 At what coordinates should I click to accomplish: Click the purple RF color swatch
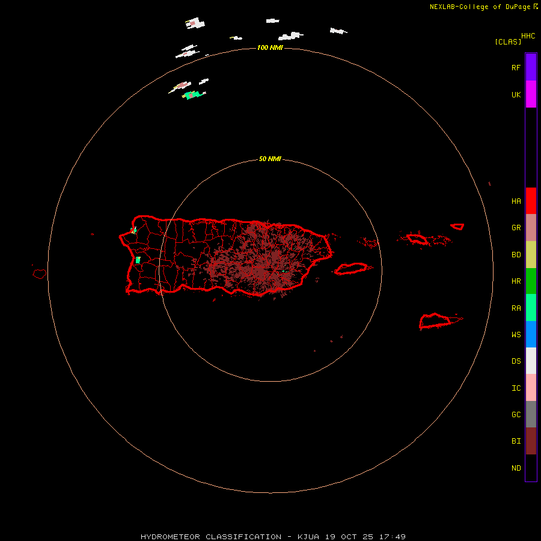[531, 67]
